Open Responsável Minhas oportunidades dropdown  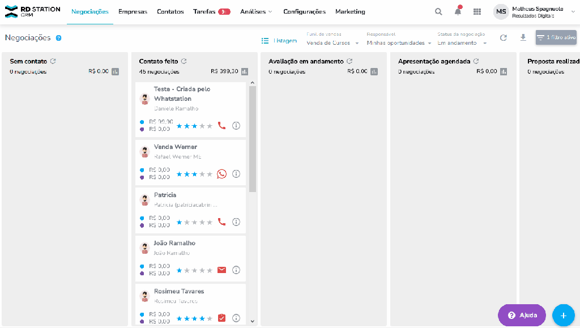pyautogui.click(x=399, y=43)
